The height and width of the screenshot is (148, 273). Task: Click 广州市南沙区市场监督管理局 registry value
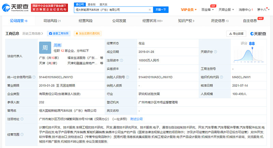(158, 102)
